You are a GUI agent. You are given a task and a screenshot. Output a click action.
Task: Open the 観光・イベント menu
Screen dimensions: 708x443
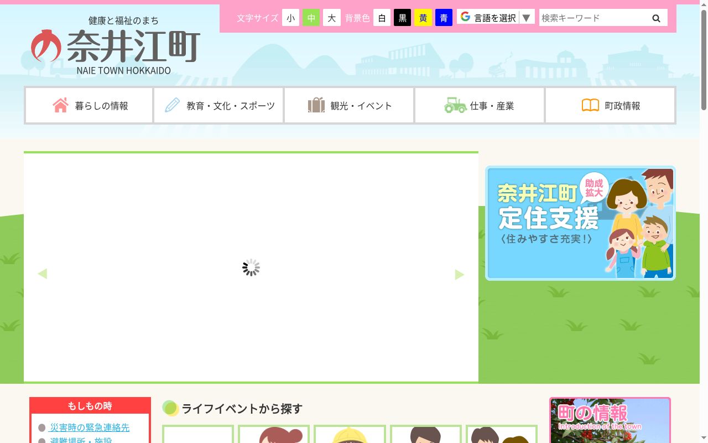[x=349, y=105]
